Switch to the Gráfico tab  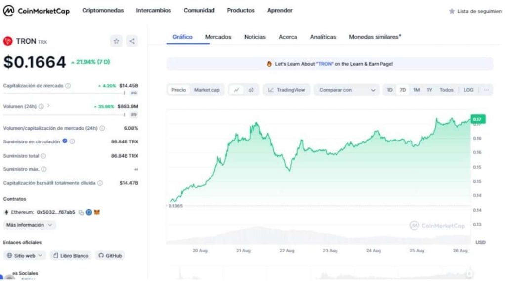pyautogui.click(x=182, y=37)
